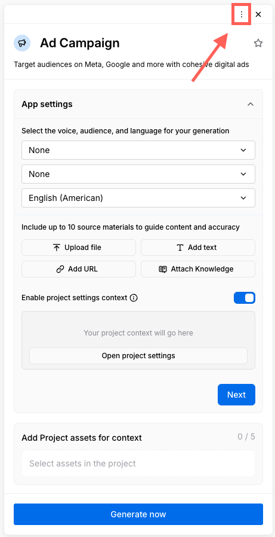
Task: Close the Ad Campaign panel
Action: [258, 14]
